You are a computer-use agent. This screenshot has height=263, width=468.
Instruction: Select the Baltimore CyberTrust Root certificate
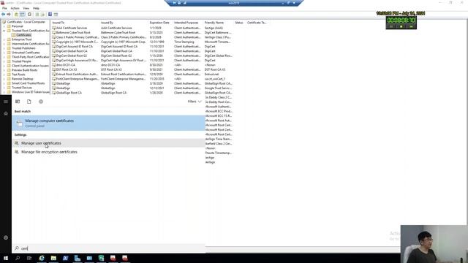pyautogui.click(x=73, y=32)
